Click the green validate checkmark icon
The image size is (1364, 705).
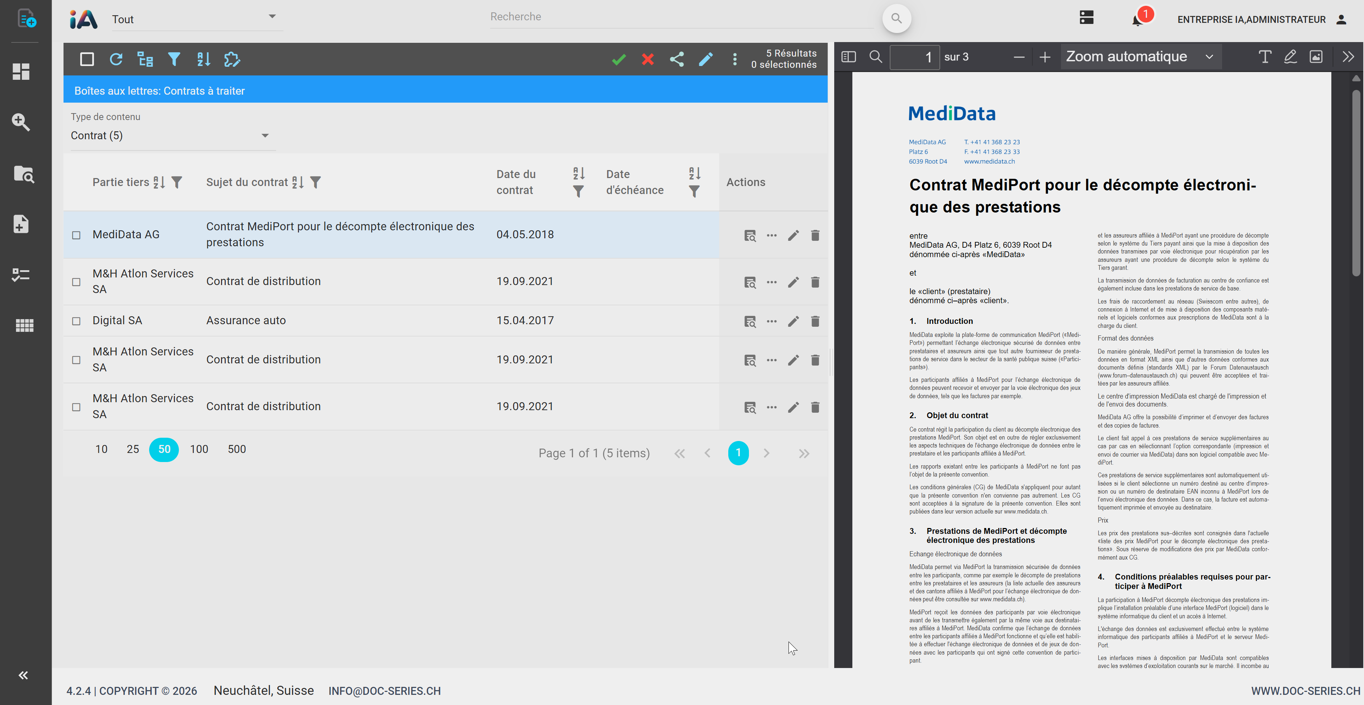[618, 59]
